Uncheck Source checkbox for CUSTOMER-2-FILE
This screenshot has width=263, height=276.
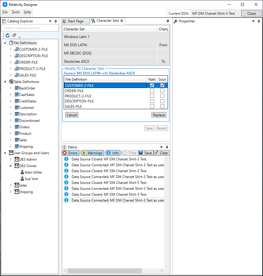click(x=162, y=85)
